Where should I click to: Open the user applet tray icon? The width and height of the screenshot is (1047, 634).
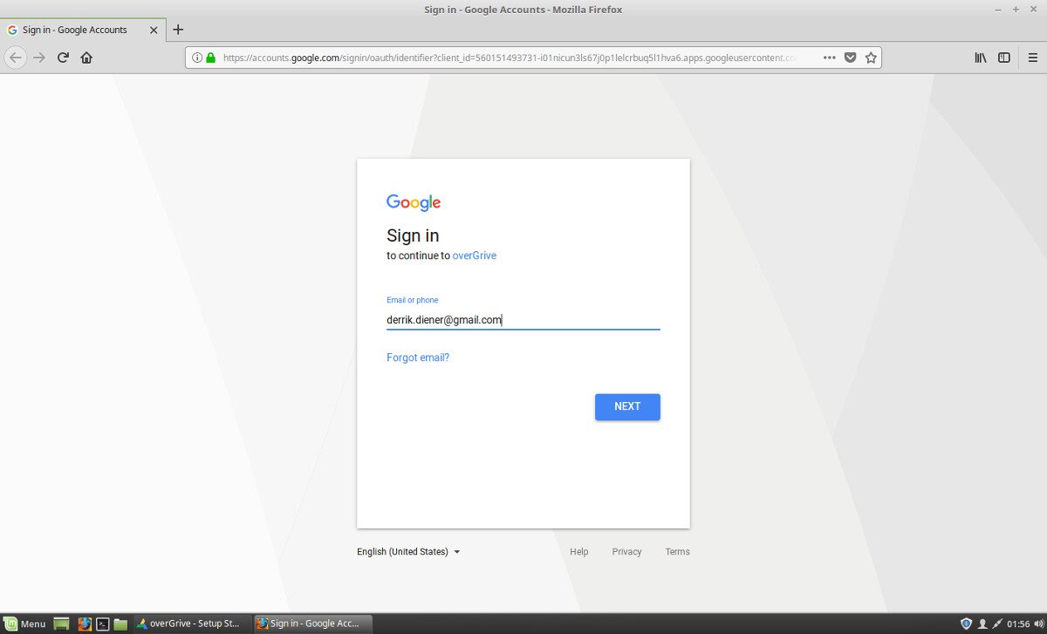[x=982, y=624]
